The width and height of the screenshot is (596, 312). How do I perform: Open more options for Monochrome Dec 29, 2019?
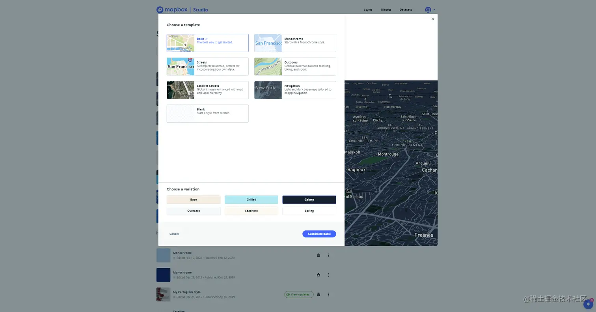pyautogui.click(x=328, y=275)
